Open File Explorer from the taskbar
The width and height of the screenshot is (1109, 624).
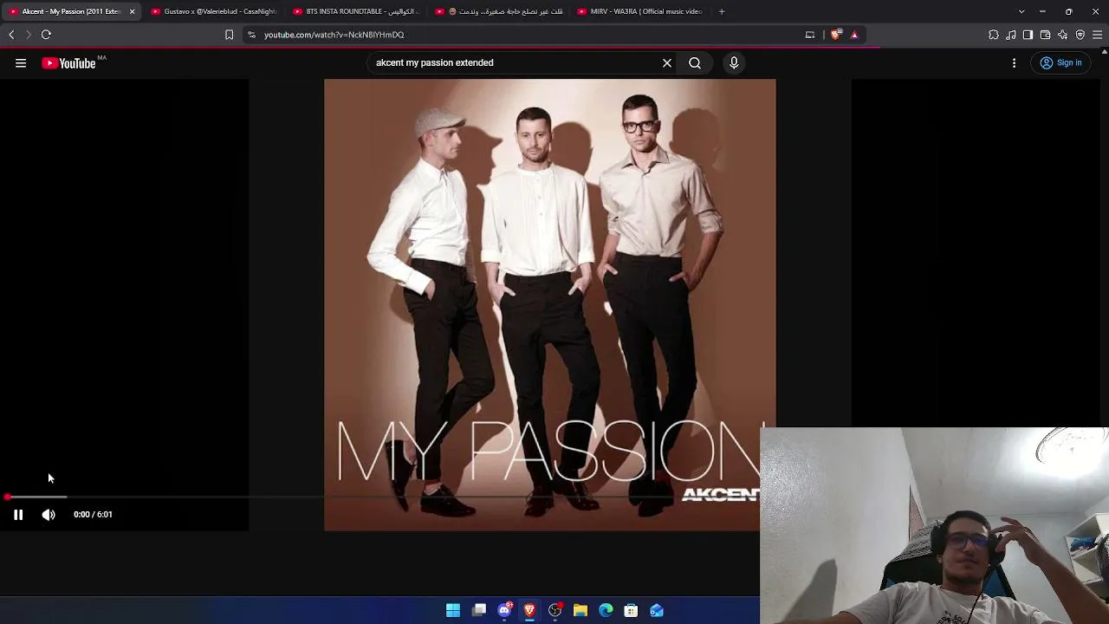[x=580, y=610]
